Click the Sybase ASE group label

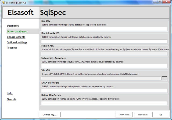(x=48, y=46)
